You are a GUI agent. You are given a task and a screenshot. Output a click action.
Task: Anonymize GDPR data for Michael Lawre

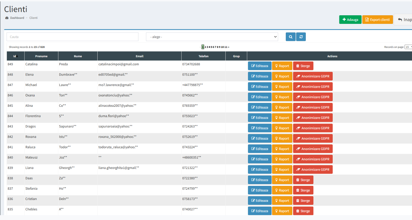click(x=313, y=87)
